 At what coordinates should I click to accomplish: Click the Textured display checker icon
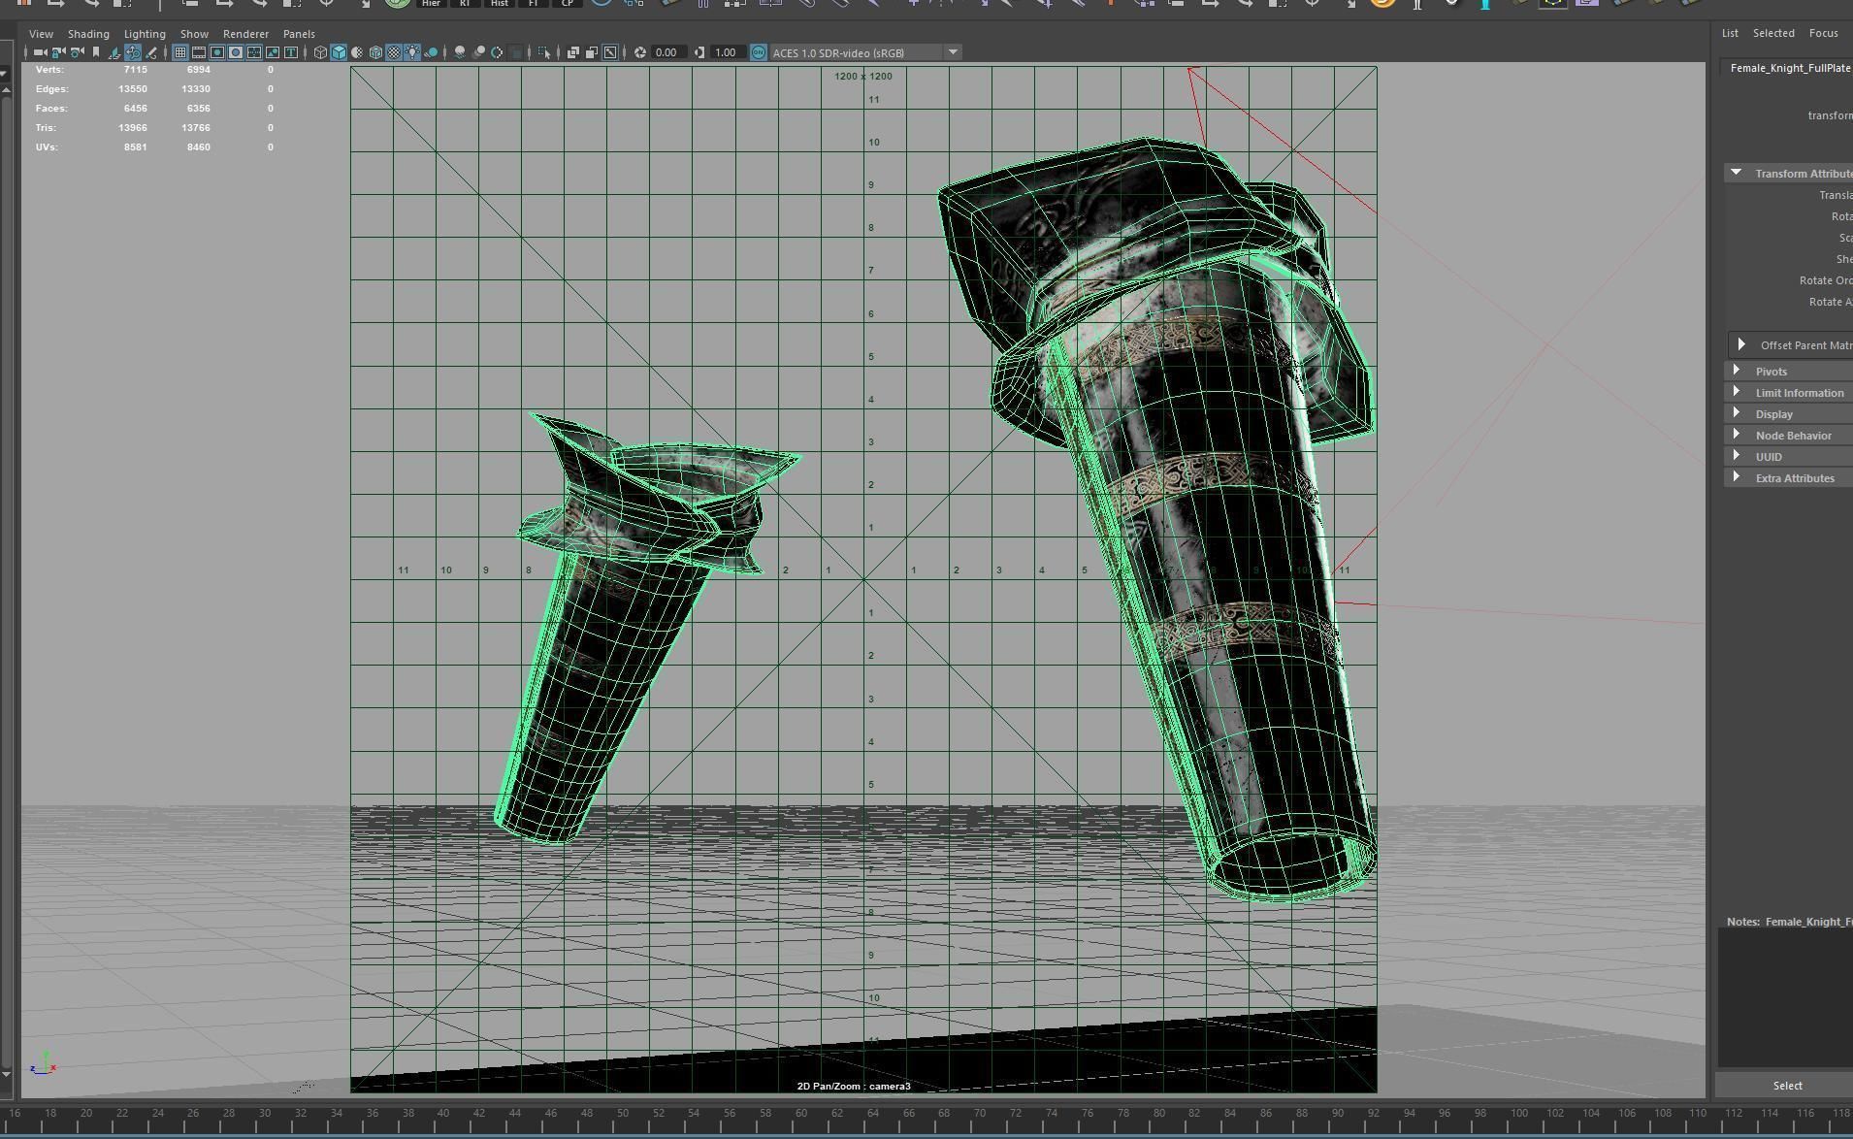pos(394,52)
